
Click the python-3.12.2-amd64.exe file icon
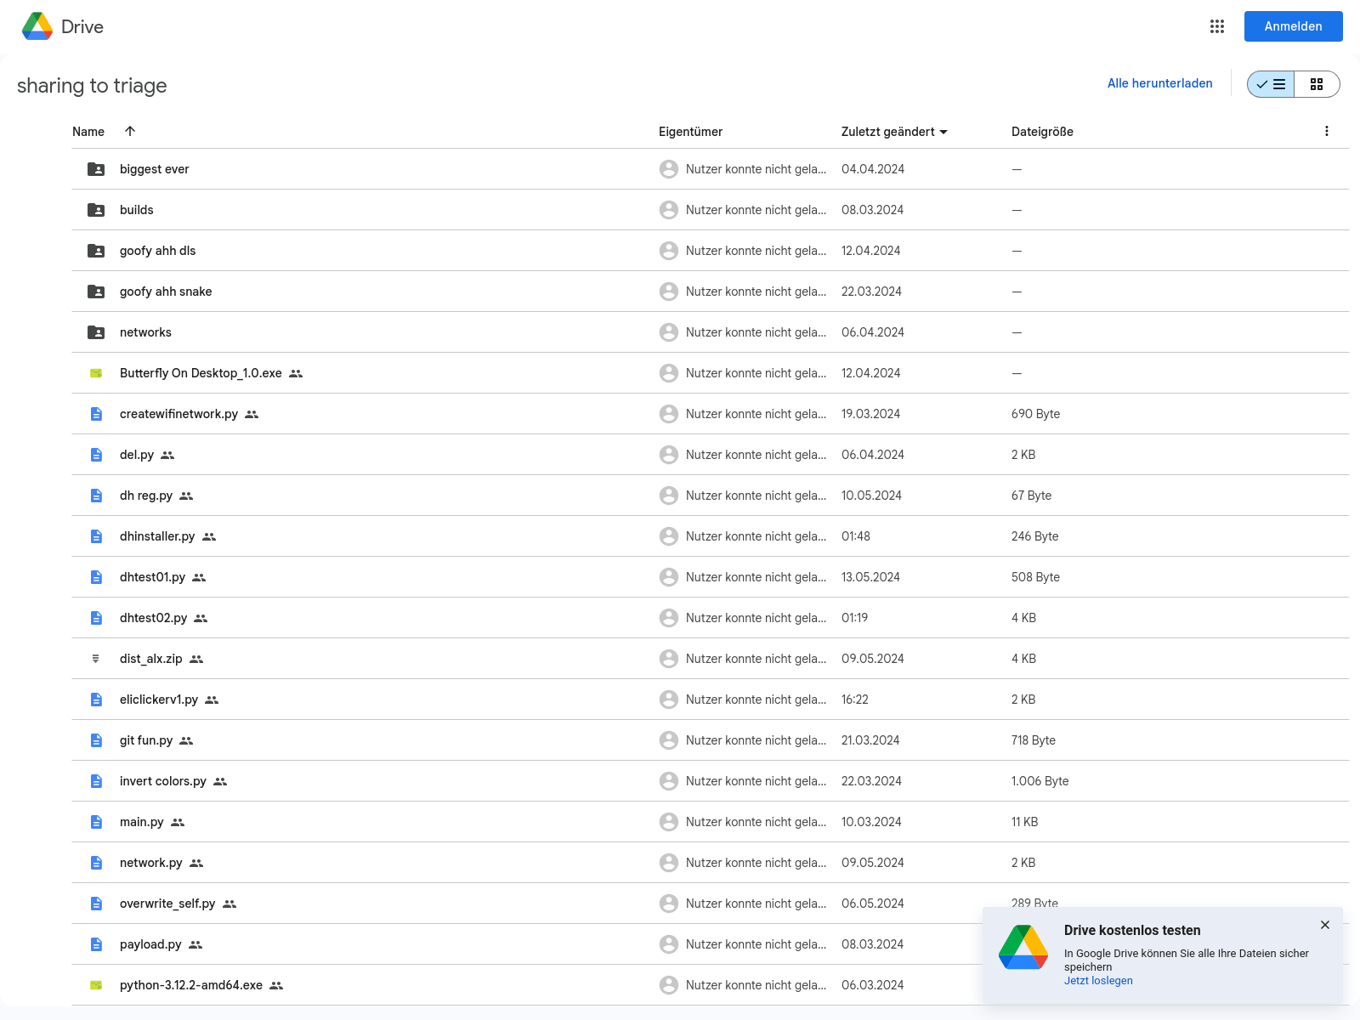coord(96,985)
